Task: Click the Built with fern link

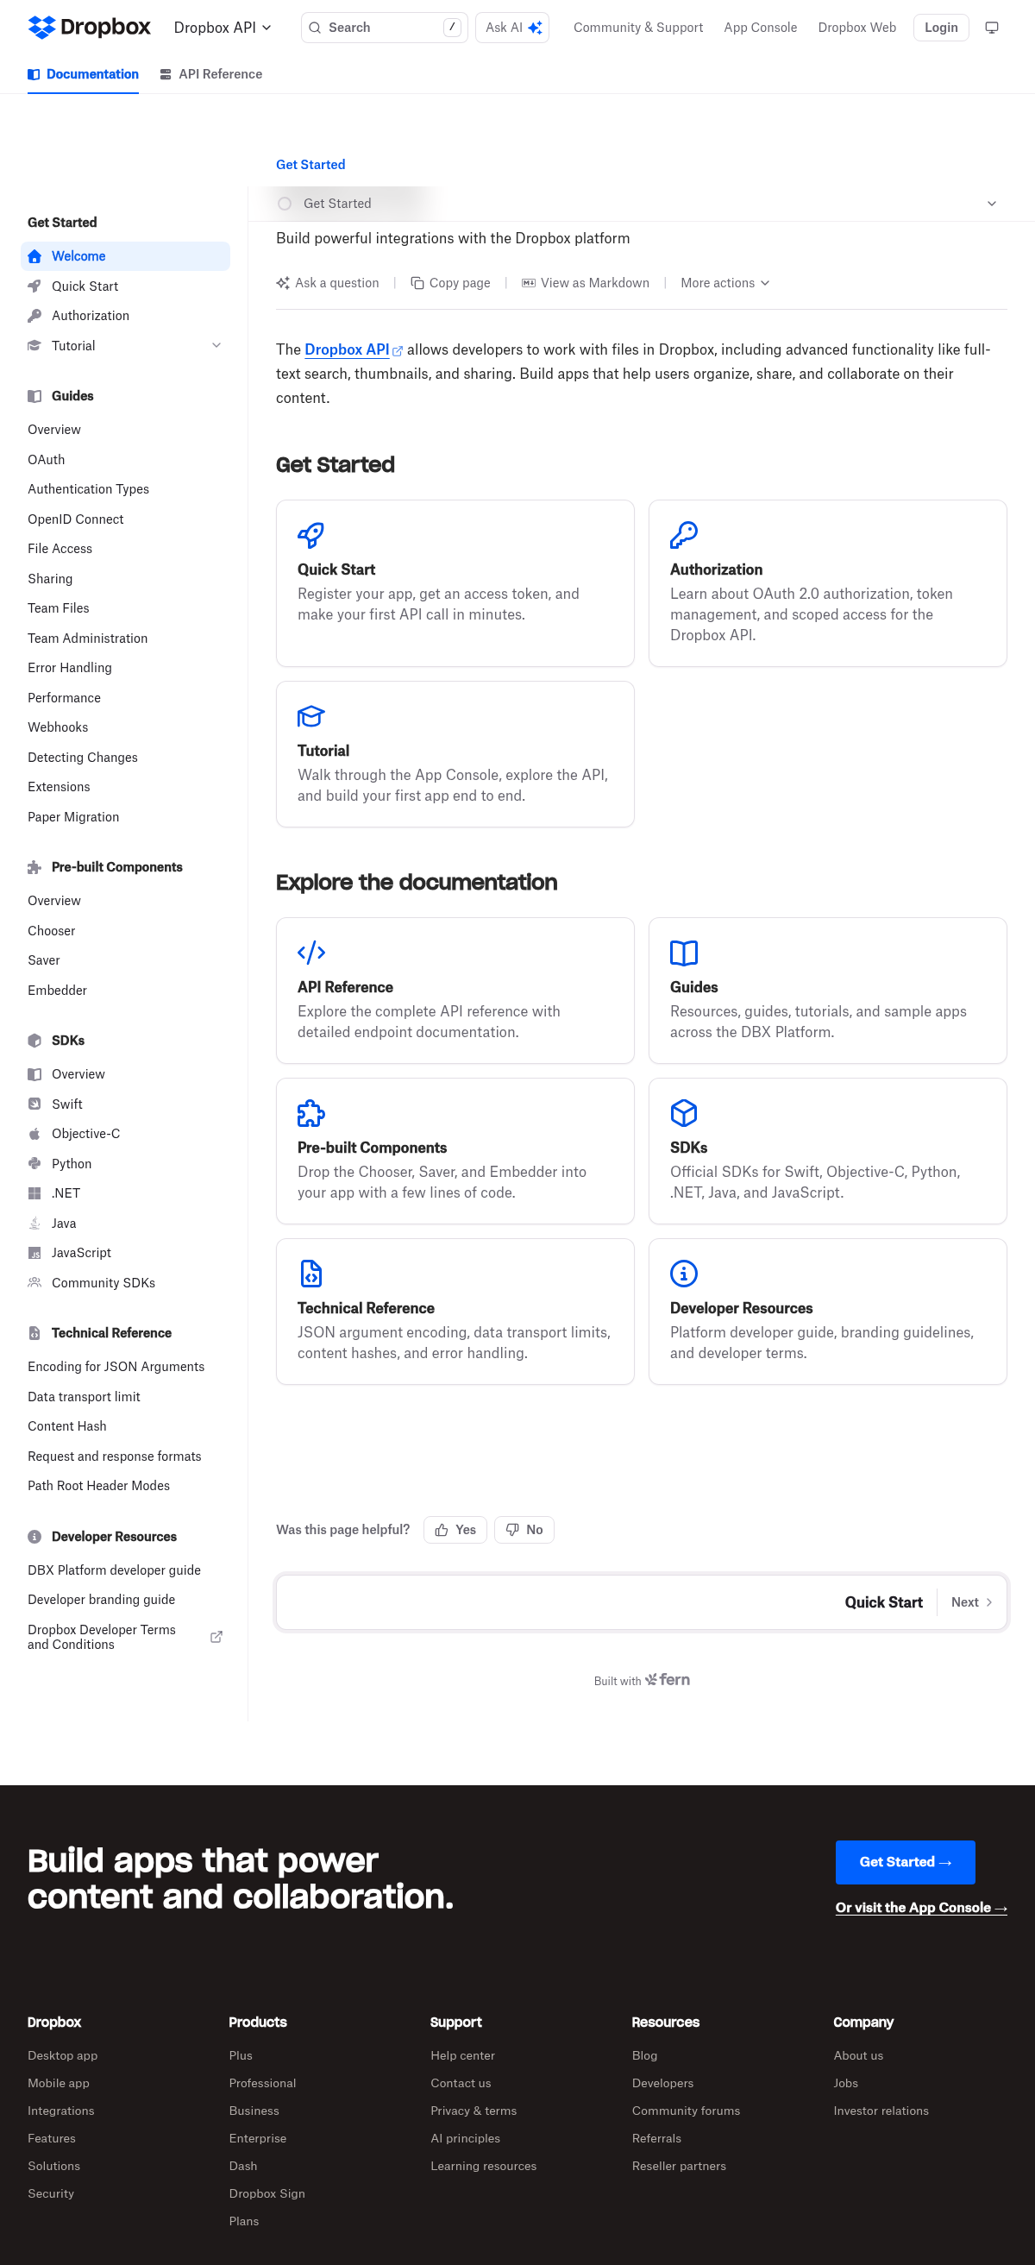Action: pos(642,1680)
